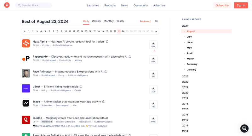Open the Artificial Intelligence tag under Next Alpha
This screenshot has height=136, width=252.
point(62,45)
